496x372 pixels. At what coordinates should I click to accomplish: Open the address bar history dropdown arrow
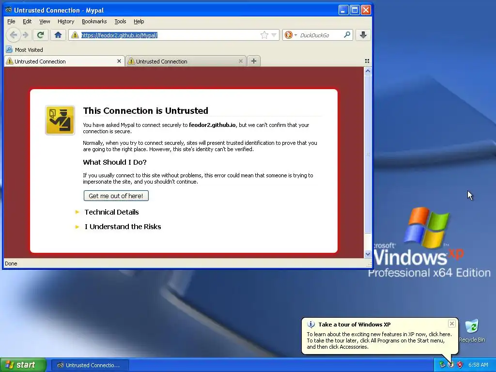pyautogui.click(x=274, y=35)
